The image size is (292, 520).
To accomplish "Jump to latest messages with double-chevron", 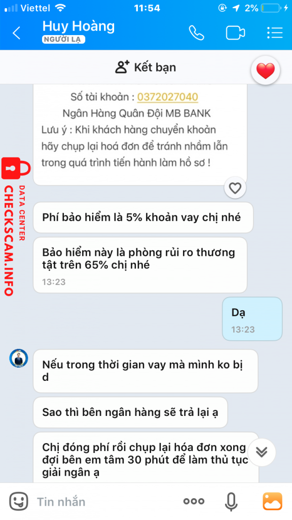I will pyautogui.click(x=262, y=452).
